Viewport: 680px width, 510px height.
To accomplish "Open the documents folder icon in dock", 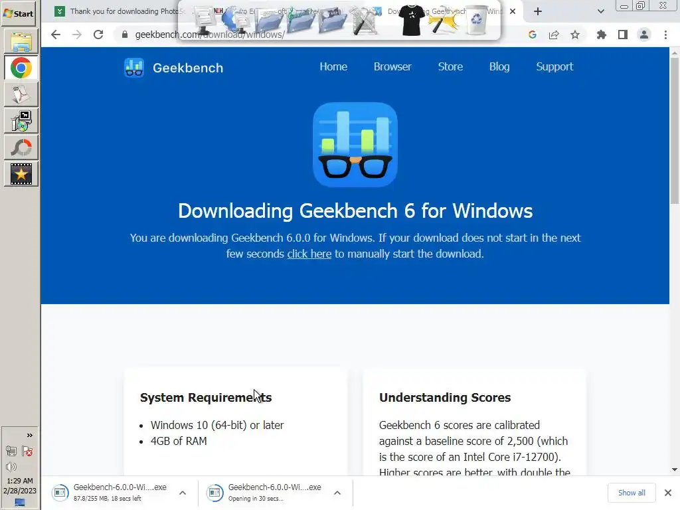I will click(268, 21).
